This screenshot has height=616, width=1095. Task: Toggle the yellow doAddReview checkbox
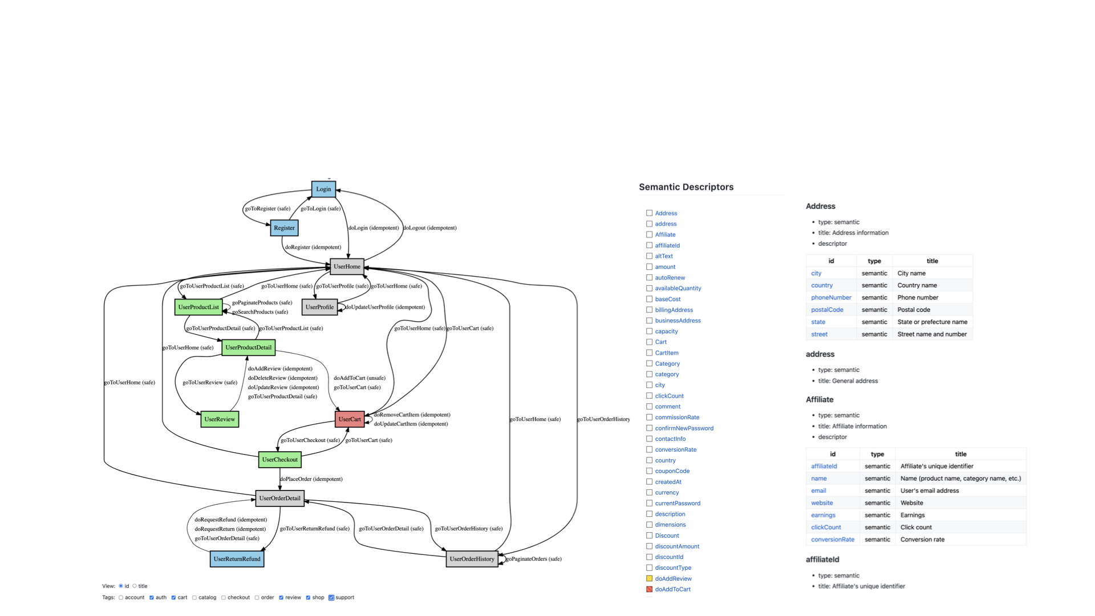pos(649,578)
